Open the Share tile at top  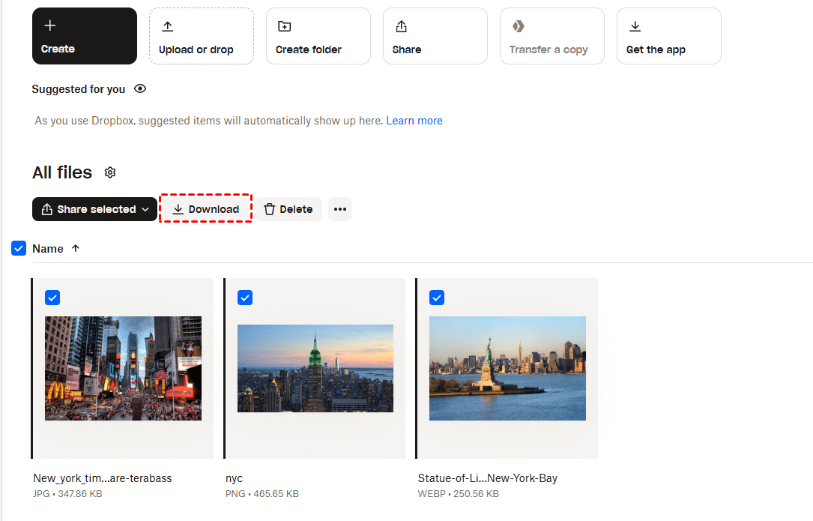tap(435, 36)
